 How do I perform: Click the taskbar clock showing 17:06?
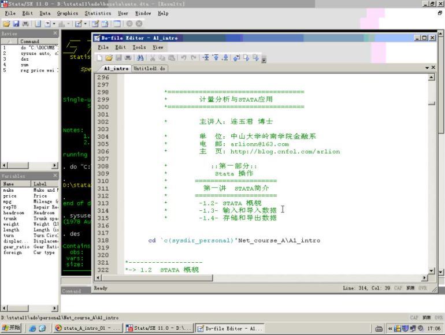pyautogui.click(x=433, y=329)
